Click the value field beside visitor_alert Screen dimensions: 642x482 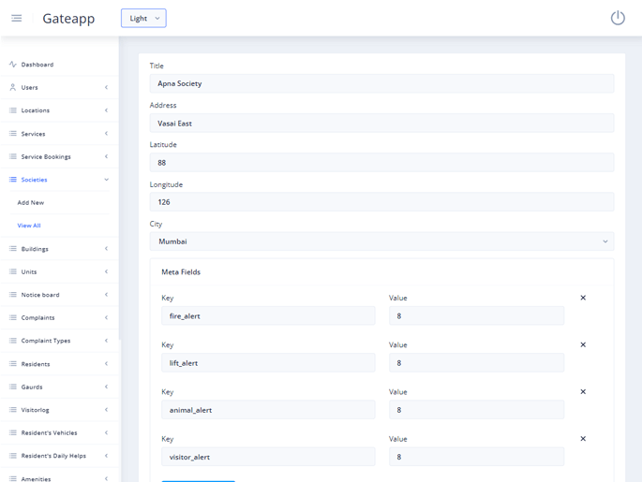tap(477, 457)
